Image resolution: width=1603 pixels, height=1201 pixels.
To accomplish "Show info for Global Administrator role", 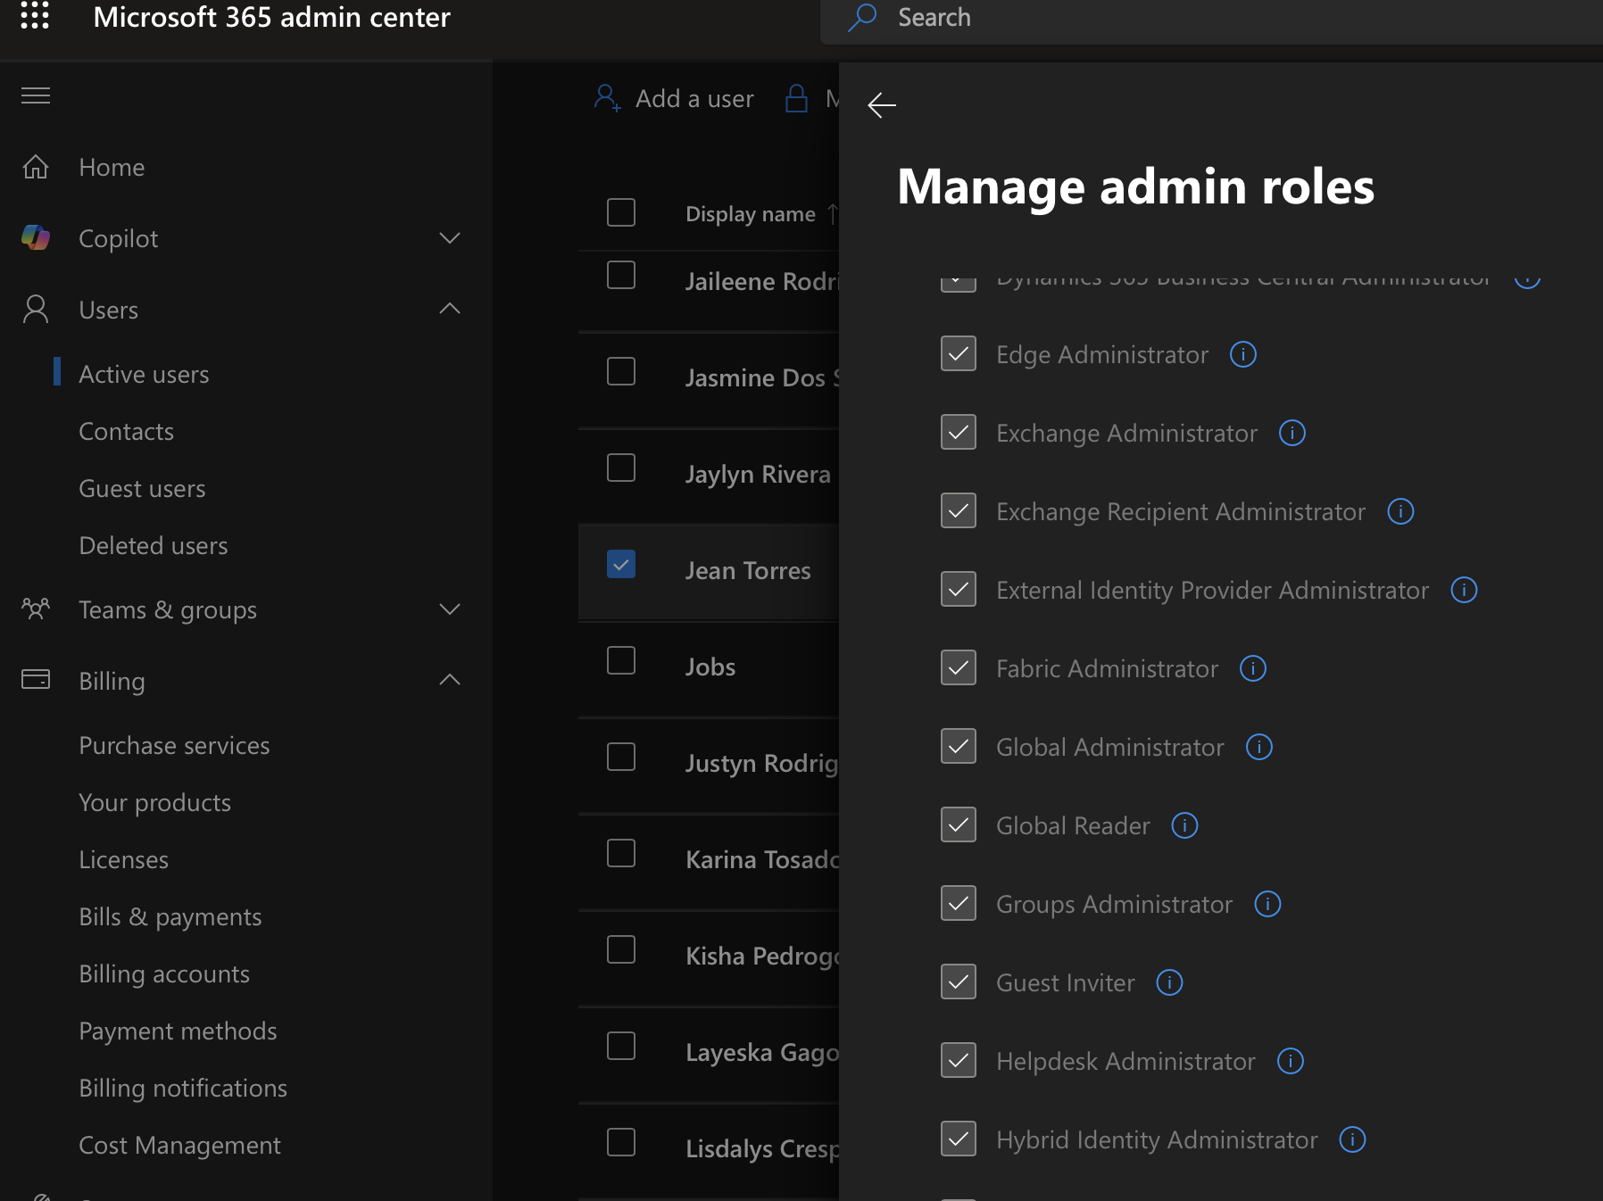I will click(1259, 747).
